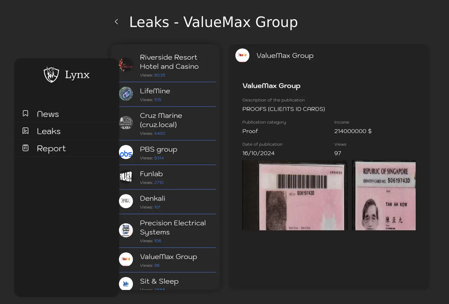Open the Sit & Sleep list entry
This screenshot has height=304, width=449.
(159, 281)
